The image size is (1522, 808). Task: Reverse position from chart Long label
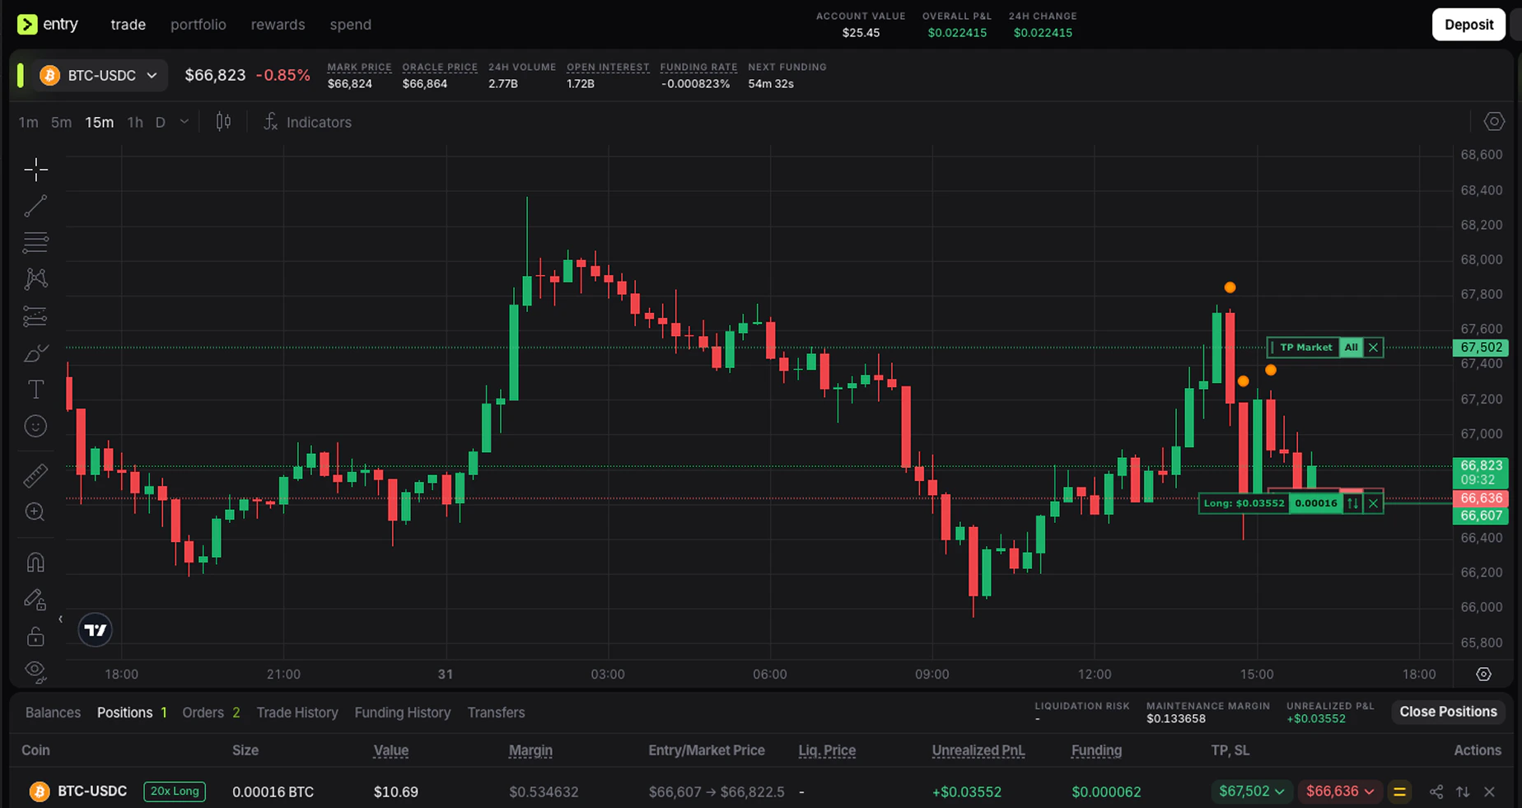click(1353, 503)
